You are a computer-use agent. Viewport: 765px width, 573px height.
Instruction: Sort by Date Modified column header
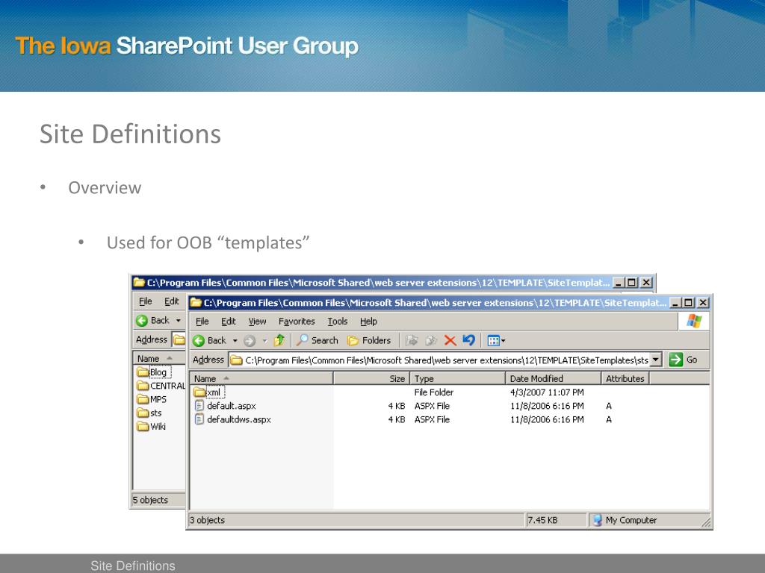point(554,378)
